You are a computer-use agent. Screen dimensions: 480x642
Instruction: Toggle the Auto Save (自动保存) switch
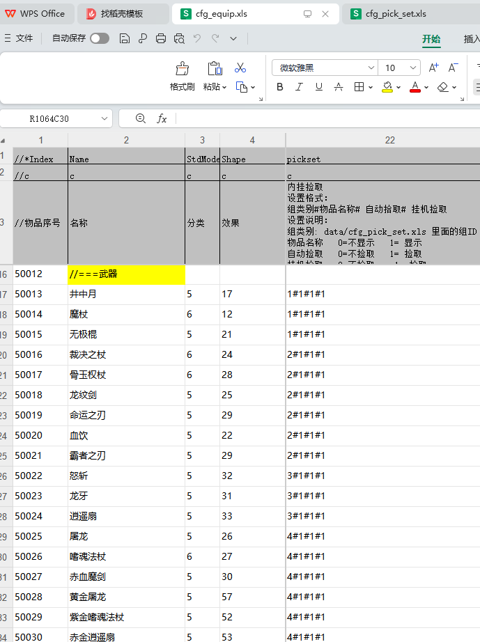point(100,39)
